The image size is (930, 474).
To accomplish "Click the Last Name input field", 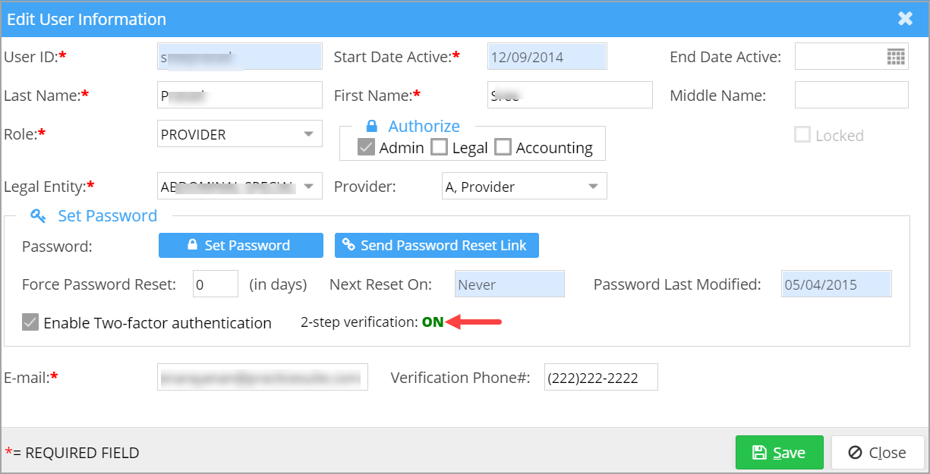I will (x=239, y=96).
